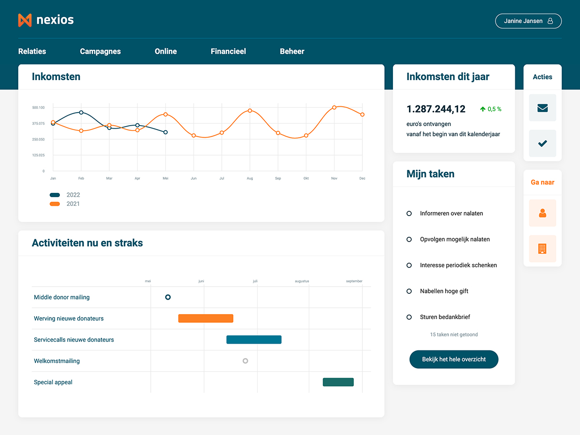This screenshot has height=435, width=580.
Task: Open the Financieel menu
Action: pyautogui.click(x=228, y=51)
